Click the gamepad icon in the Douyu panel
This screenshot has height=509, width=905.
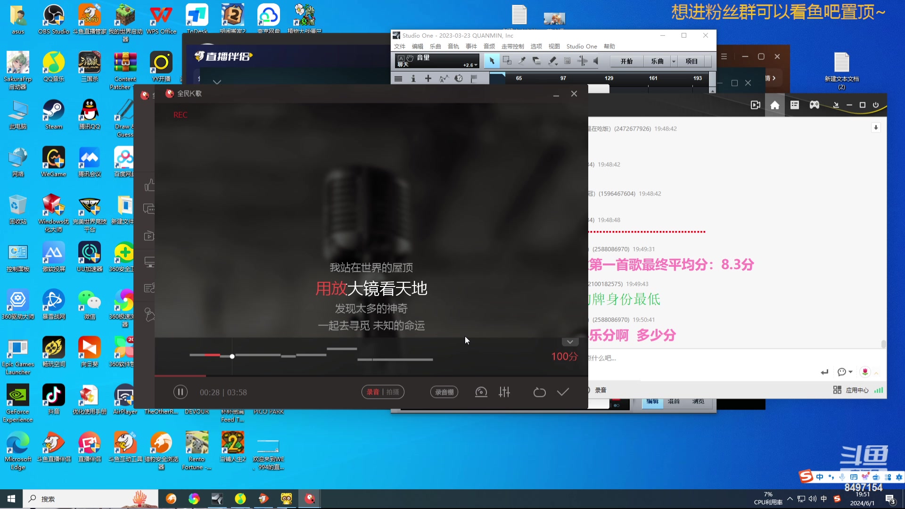(x=815, y=105)
